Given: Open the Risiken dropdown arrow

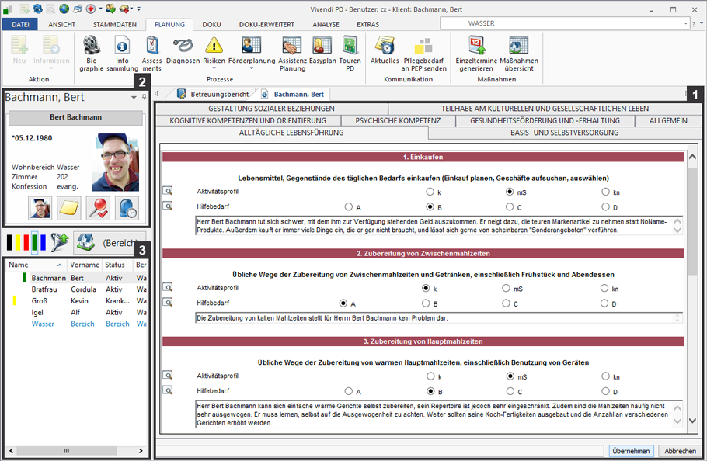Looking at the screenshot, I should pyautogui.click(x=214, y=68).
